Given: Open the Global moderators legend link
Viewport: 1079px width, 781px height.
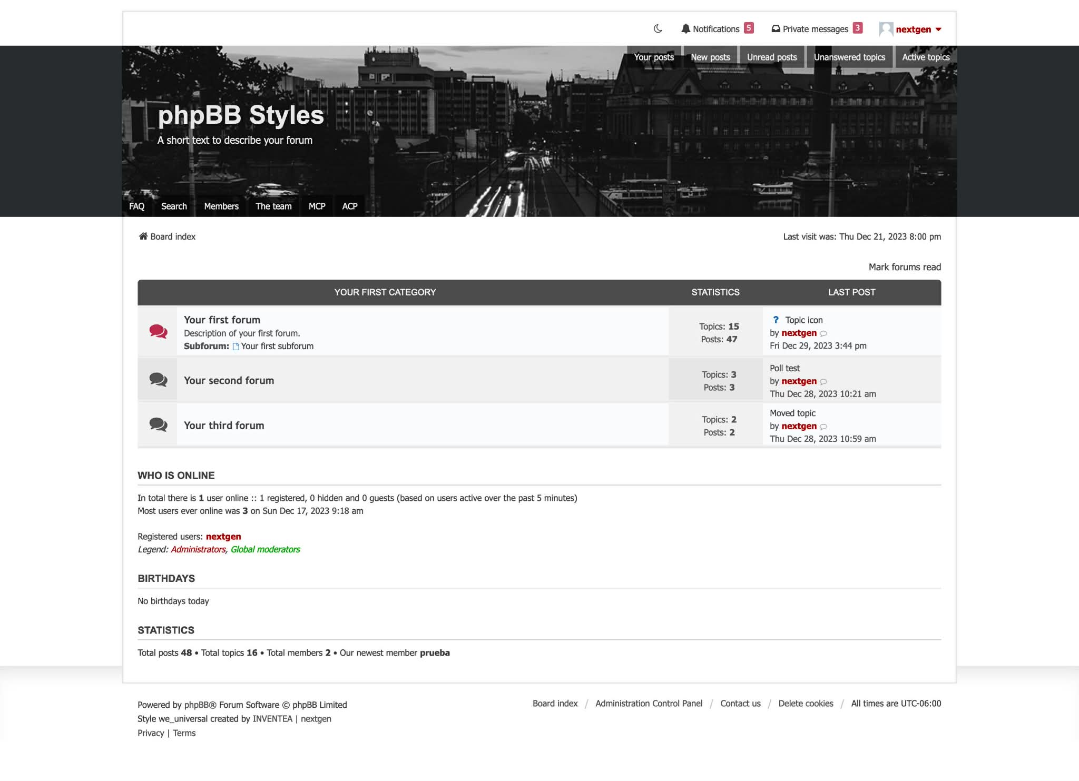Looking at the screenshot, I should [x=265, y=549].
